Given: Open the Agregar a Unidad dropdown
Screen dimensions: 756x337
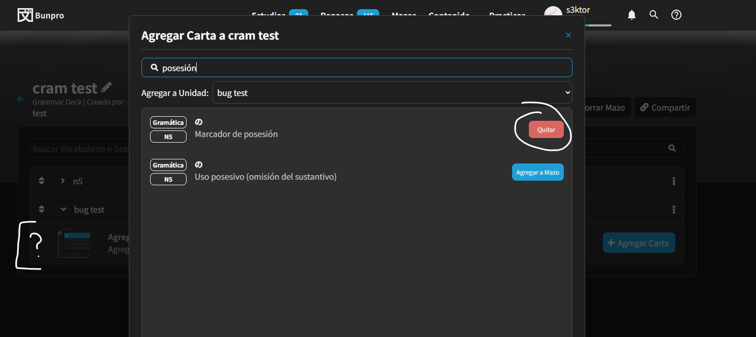Looking at the screenshot, I should [x=392, y=93].
